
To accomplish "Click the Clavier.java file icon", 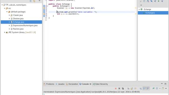I will click(12, 15).
